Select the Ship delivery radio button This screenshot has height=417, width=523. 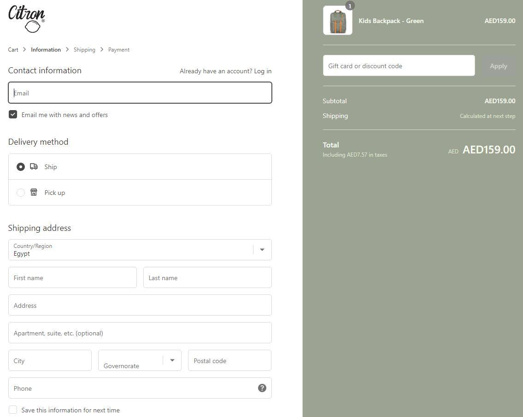(21, 166)
